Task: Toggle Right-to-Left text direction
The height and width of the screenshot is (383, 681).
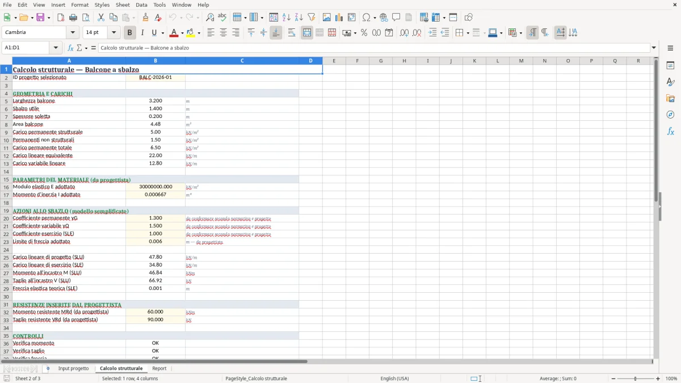Action: coord(545,33)
